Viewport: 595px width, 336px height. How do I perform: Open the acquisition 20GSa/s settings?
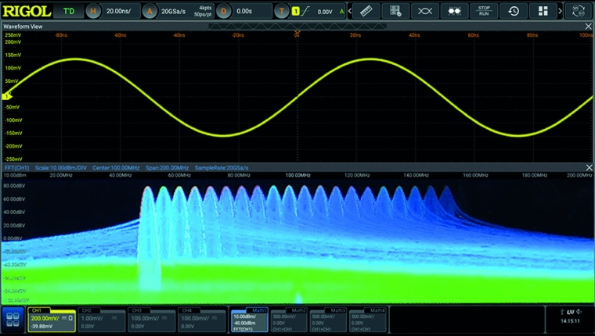(177, 11)
